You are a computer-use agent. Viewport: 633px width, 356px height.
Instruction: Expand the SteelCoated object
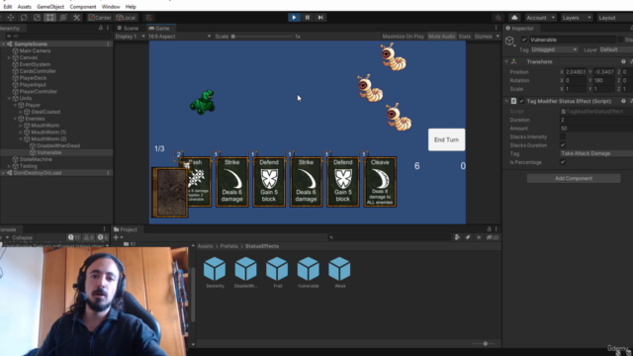[21, 112]
